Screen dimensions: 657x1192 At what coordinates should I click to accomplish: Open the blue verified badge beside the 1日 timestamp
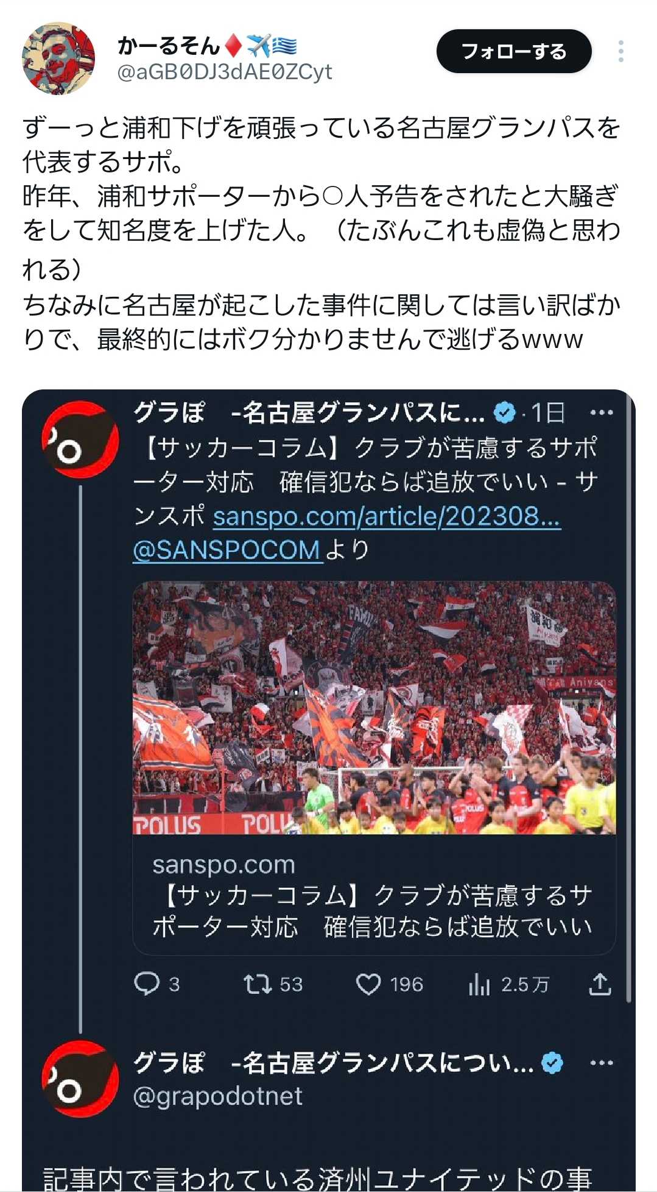pos(504,413)
